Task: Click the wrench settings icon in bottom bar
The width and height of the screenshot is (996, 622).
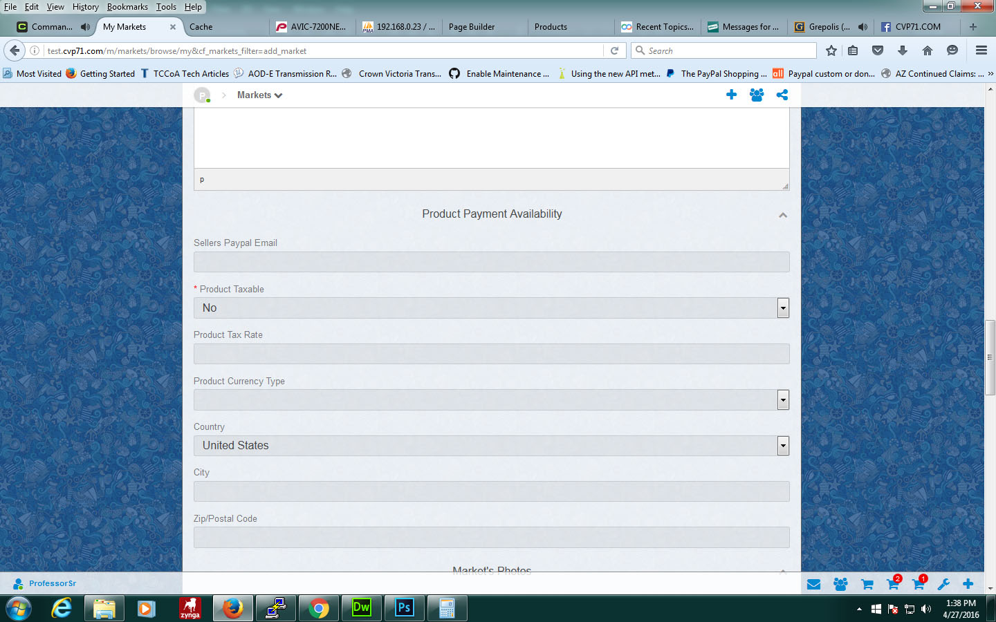Action: [x=943, y=584]
